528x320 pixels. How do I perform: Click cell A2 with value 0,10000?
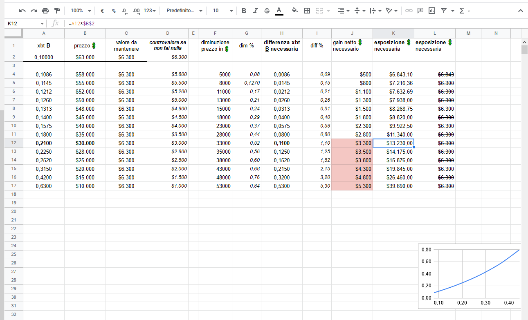(44, 57)
